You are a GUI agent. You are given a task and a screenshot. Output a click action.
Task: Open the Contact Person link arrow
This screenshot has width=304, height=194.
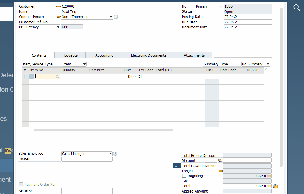pyautogui.click(x=59, y=17)
